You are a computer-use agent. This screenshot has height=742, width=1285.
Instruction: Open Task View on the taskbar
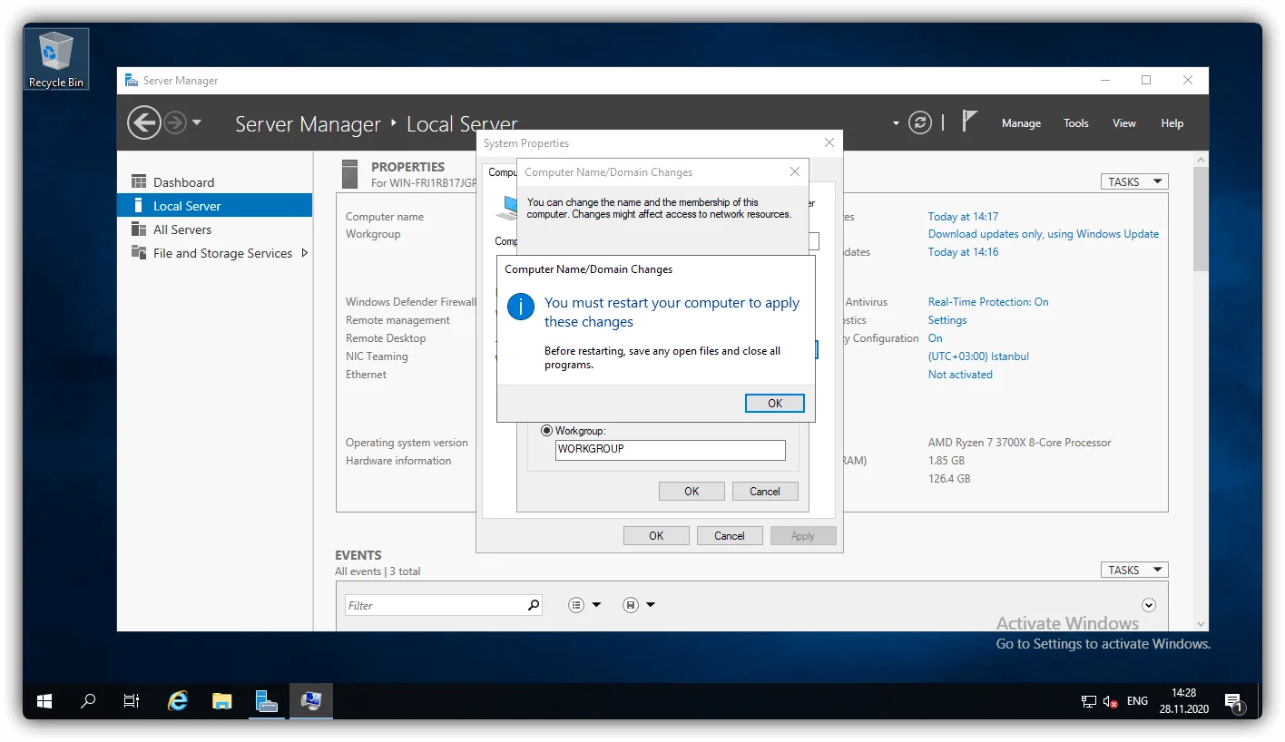click(132, 701)
